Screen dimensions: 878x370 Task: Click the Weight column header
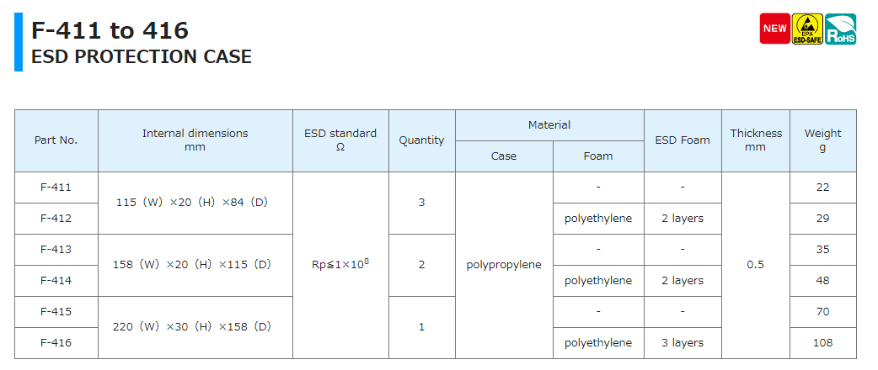click(822, 140)
